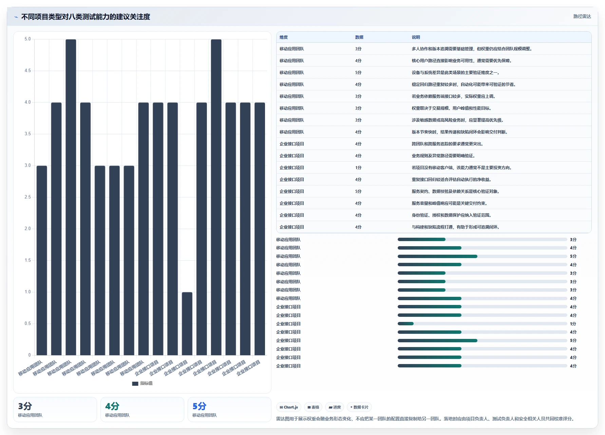
Task: Select row '若项目没有移动客户端'
Action: [x=434, y=168]
